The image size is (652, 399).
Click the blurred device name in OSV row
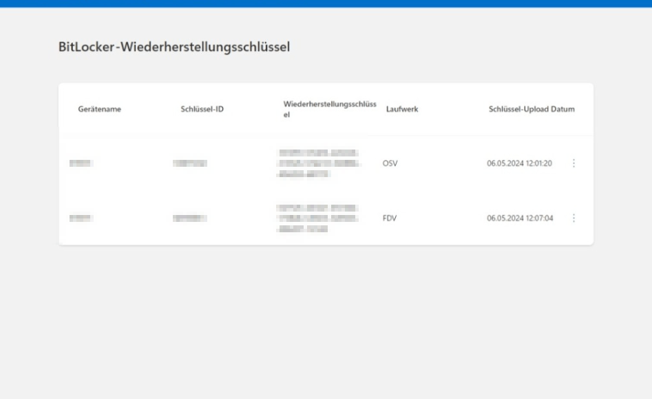[81, 163]
